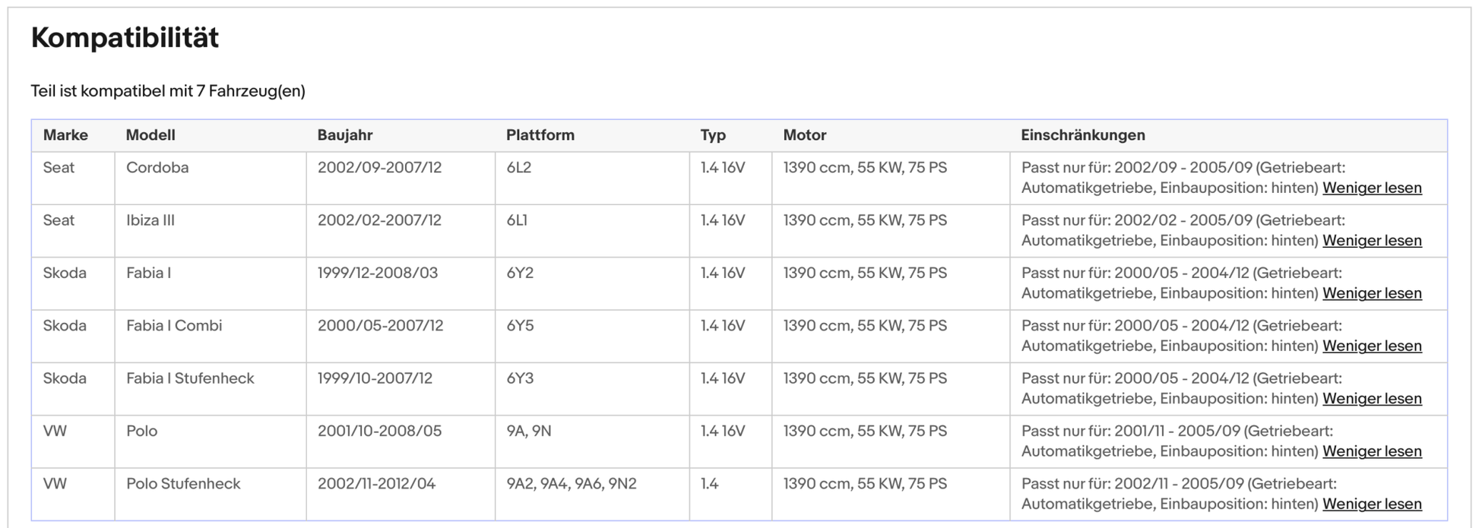Click the compatible with 7 Fahrzeug(en) text
This screenshot has width=1479, height=528.
[168, 91]
